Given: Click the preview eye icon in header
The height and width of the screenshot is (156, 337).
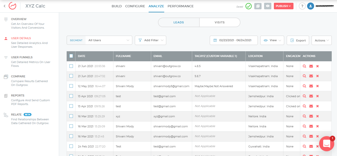Looking at the screenshot, I should 268,6.
